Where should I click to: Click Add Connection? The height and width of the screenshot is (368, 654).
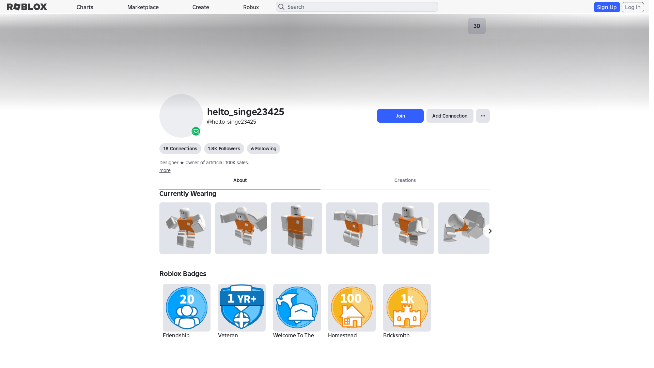click(x=450, y=116)
